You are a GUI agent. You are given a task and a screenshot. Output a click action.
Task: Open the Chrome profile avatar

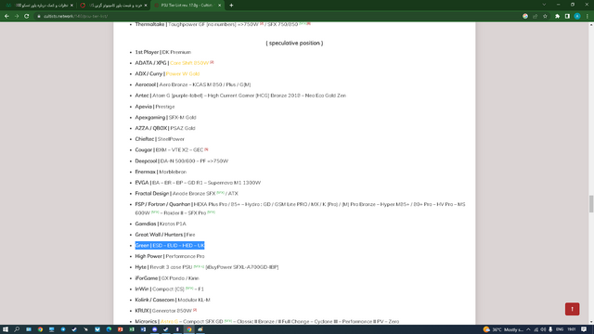point(577,16)
